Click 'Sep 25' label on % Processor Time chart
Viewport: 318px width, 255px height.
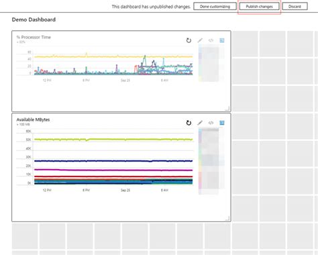pos(125,81)
